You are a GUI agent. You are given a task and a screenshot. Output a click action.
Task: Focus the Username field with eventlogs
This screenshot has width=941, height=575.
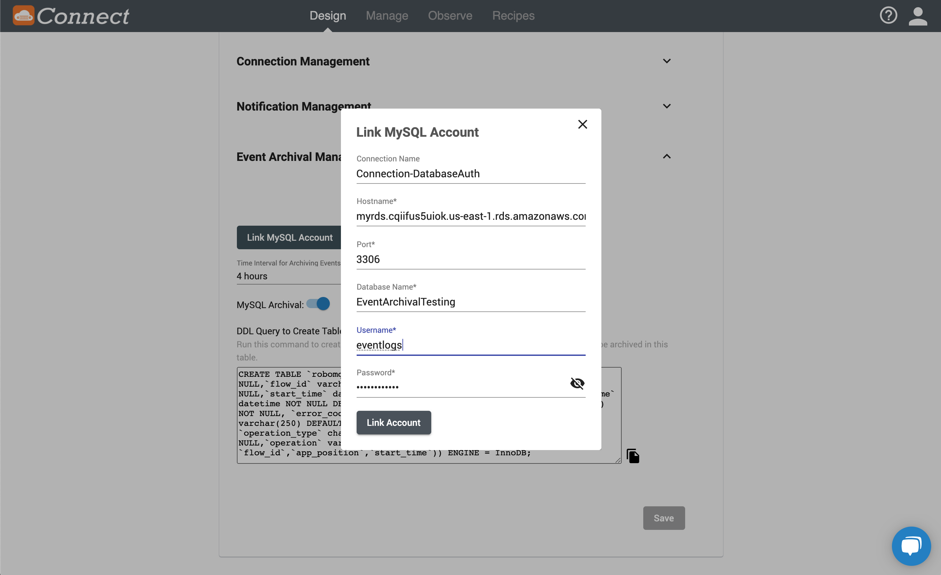point(471,345)
